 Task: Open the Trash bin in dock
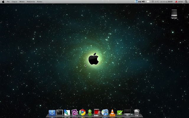(x=137, y=112)
